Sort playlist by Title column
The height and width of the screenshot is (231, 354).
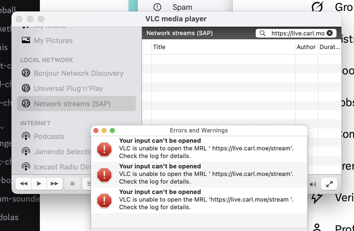coord(223,47)
